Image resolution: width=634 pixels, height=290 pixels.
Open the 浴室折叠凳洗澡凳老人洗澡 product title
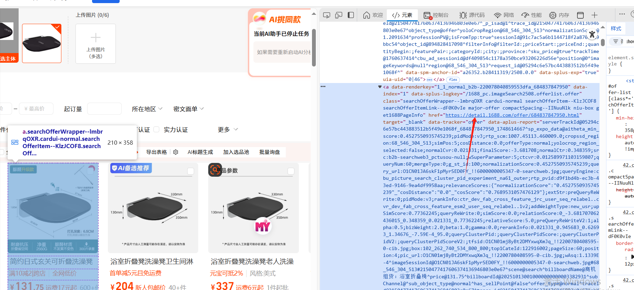pos(252,261)
